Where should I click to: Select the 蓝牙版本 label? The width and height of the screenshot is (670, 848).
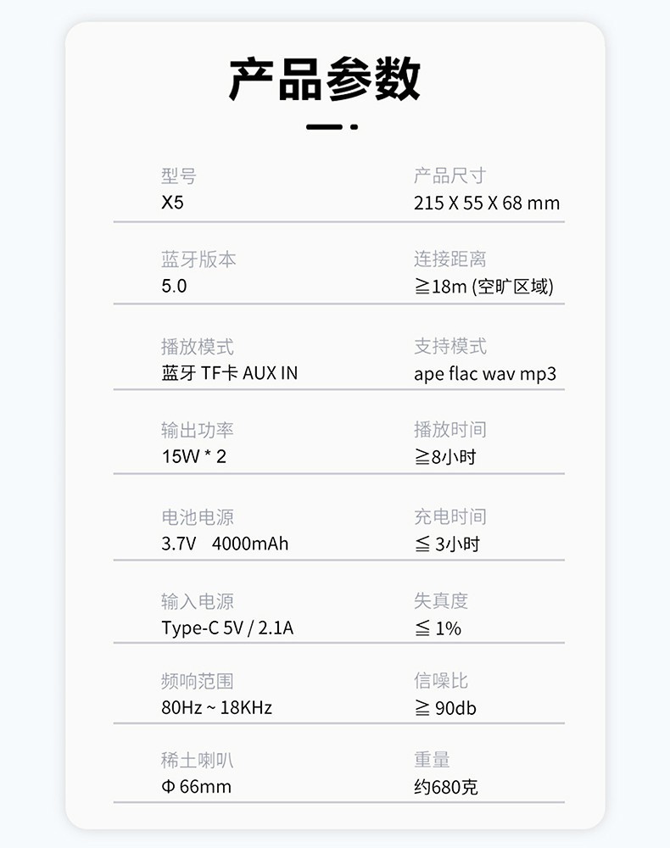[198, 259]
